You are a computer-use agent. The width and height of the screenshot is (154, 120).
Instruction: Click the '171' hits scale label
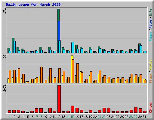click(5, 11)
